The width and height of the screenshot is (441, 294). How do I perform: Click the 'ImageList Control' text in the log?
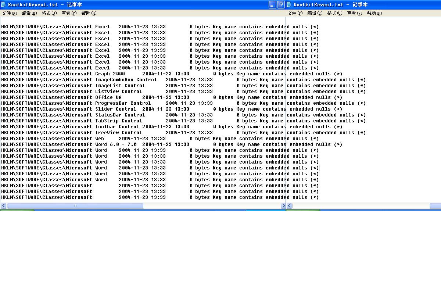(x=120, y=86)
